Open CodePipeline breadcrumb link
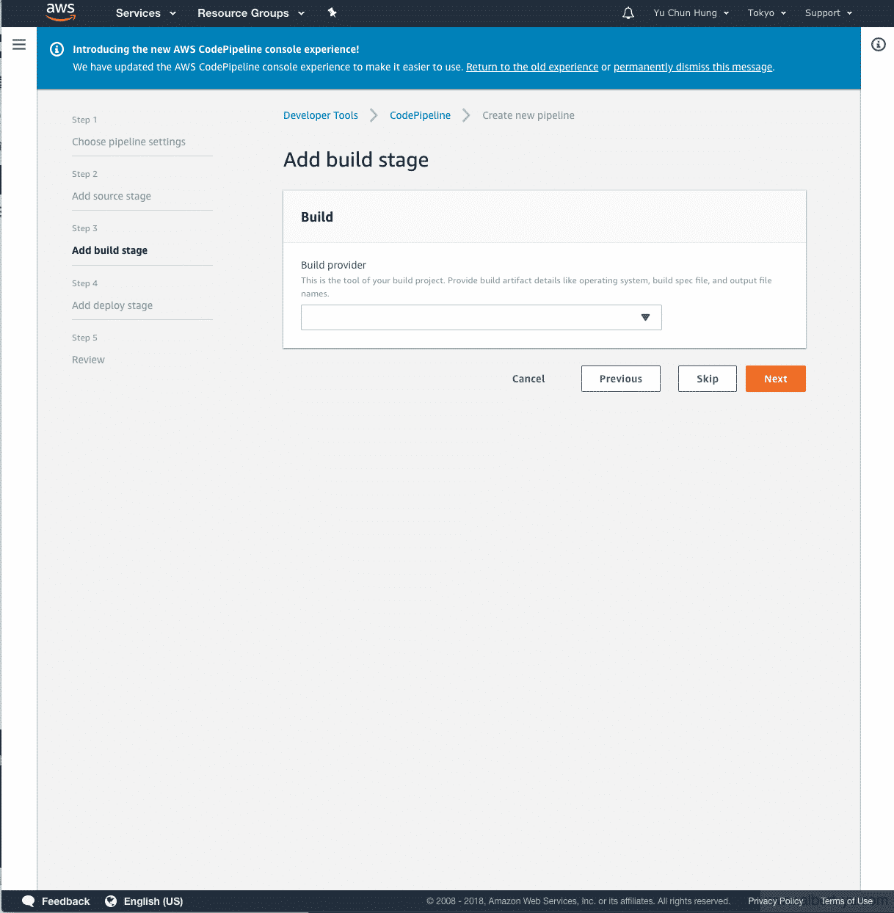The image size is (894, 913). 420,115
